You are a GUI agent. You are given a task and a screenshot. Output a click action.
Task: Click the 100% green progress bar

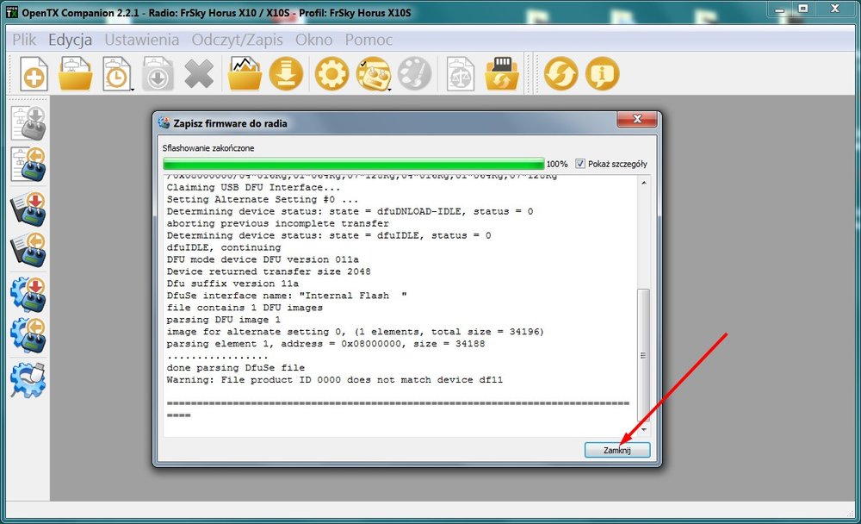353,164
